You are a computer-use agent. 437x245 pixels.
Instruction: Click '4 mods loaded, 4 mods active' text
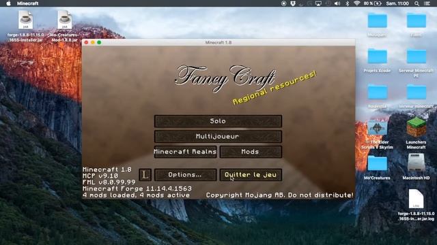137,195
